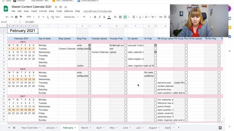The height and width of the screenshot is (131, 234).
Task: Open the Text color picker
Action: pos(109,17)
